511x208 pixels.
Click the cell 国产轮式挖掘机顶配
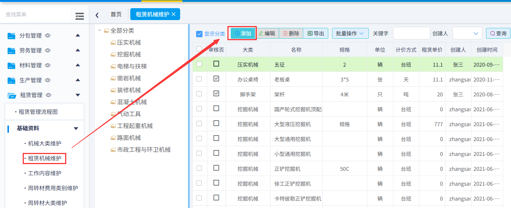296,109
